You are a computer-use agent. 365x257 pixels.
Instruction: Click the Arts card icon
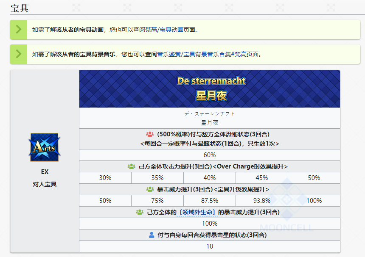(x=45, y=147)
